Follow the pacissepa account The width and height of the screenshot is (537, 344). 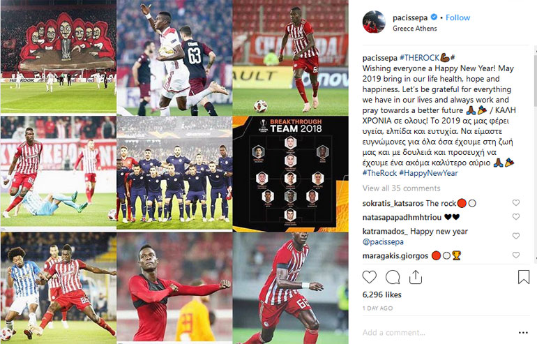(x=457, y=17)
